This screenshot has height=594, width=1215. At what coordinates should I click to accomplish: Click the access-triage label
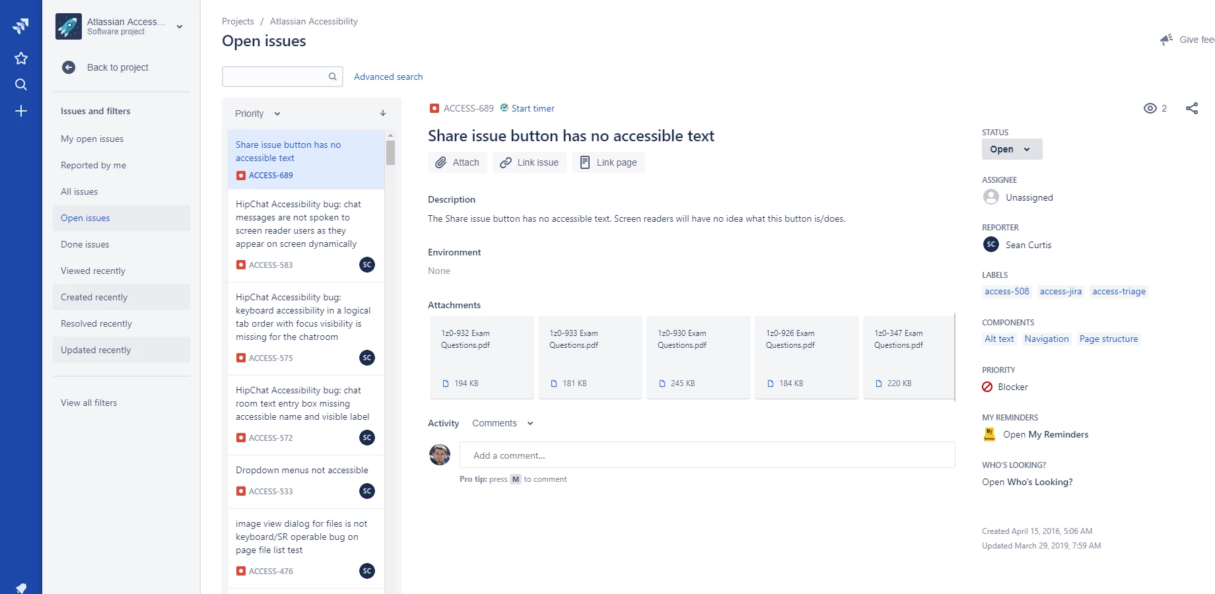(1119, 291)
